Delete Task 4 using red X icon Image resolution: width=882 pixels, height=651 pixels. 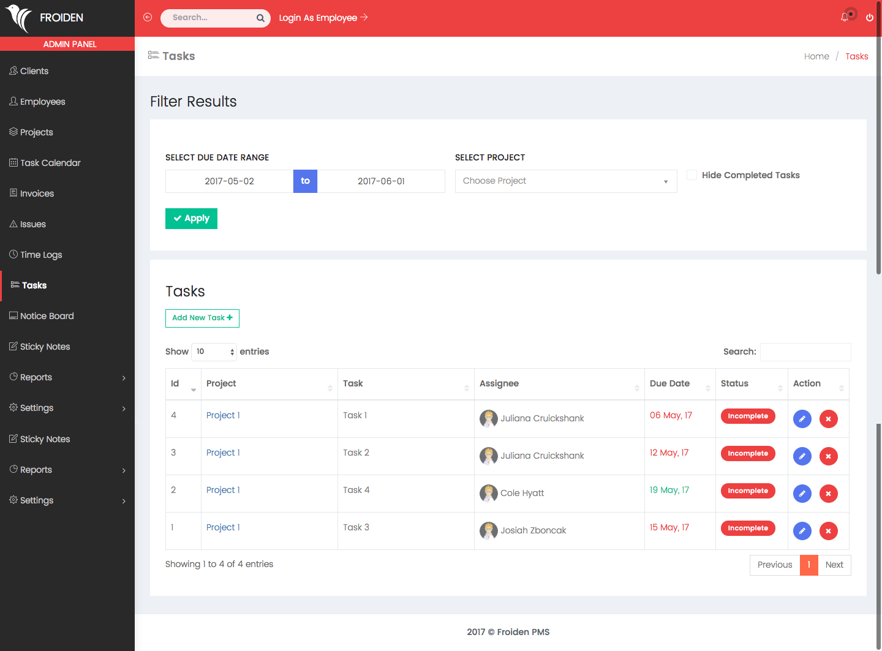coord(828,494)
